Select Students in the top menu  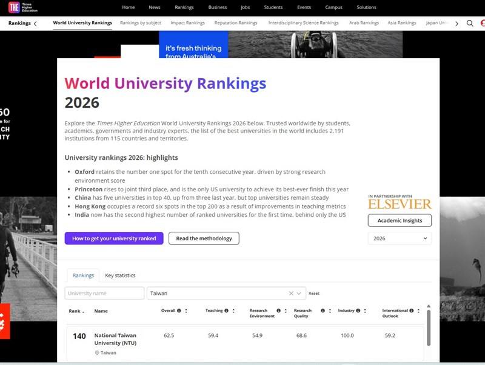[x=273, y=7]
